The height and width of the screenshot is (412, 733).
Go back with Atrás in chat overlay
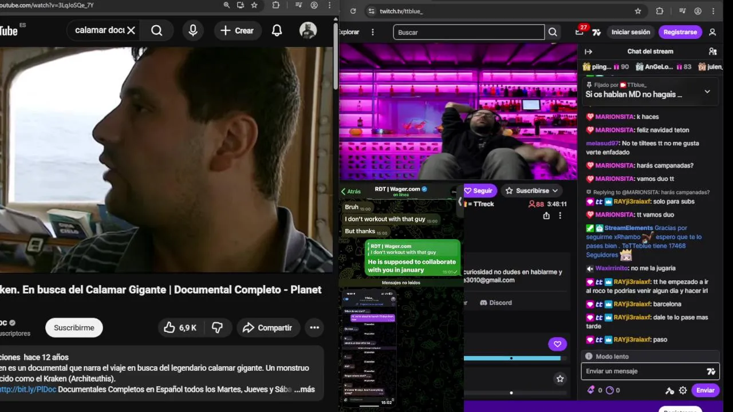click(x=351, y=192)
